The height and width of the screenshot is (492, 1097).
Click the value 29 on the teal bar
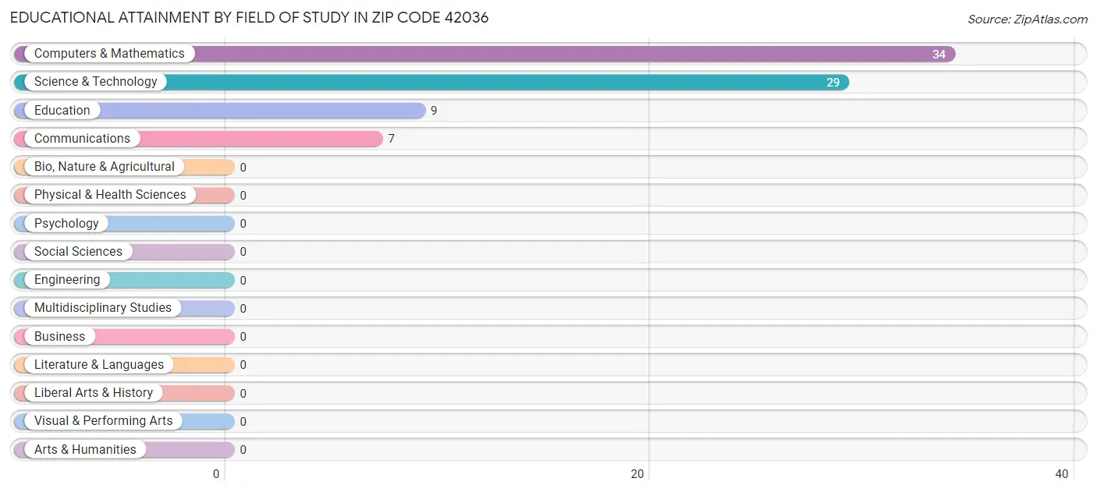tap(833, 83)
